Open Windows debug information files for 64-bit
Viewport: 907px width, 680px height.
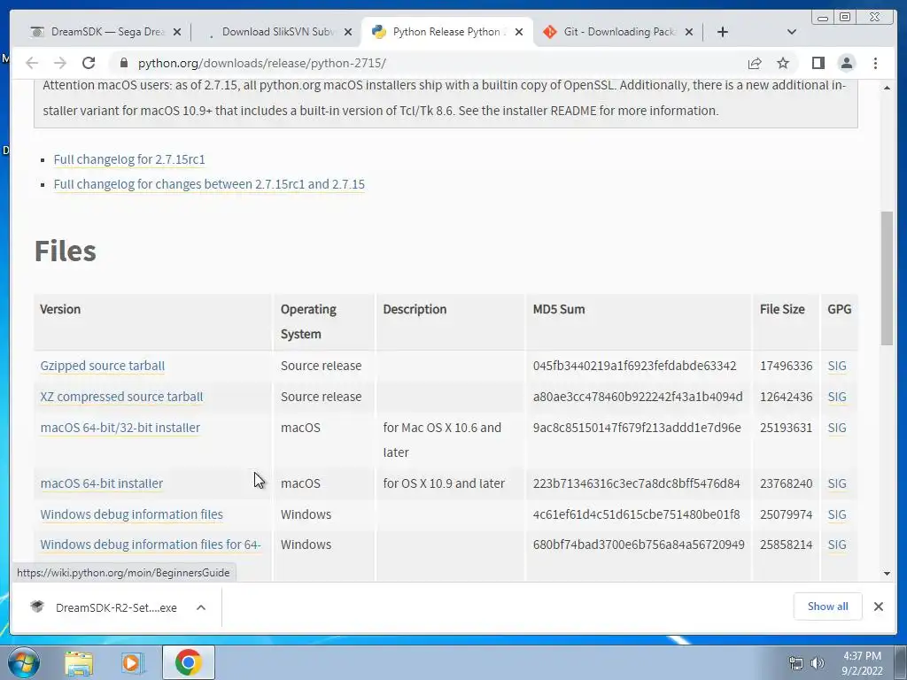151,545
